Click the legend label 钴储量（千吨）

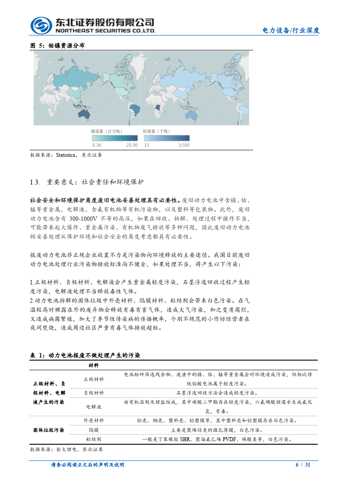pyautogui.click(x=156, y=131)
